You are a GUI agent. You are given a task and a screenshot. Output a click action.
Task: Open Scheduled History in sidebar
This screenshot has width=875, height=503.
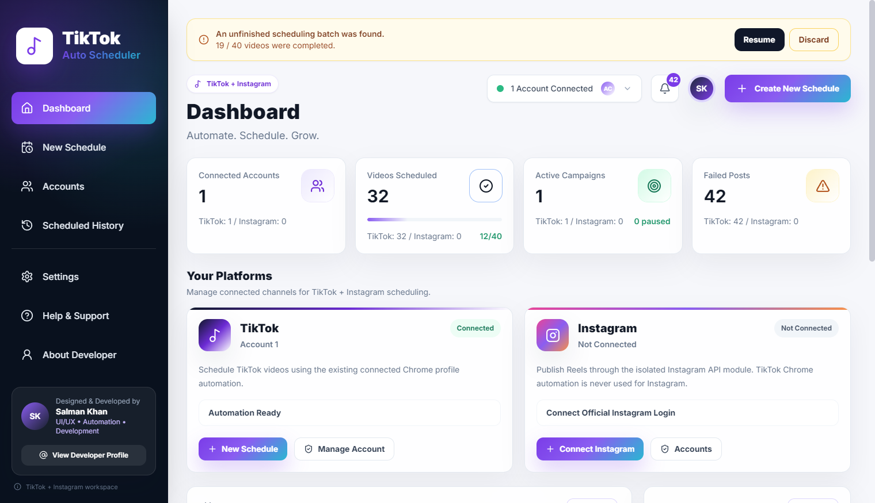pyautogui.click(x=83, y=225)
